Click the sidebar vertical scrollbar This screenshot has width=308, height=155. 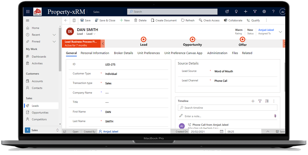point(60,49)
